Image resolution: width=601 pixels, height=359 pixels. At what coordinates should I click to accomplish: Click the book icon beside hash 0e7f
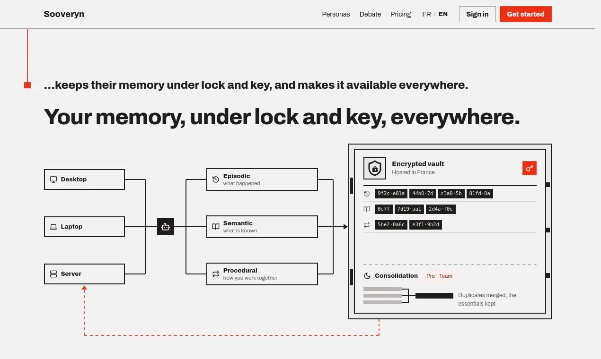(367, 209)
